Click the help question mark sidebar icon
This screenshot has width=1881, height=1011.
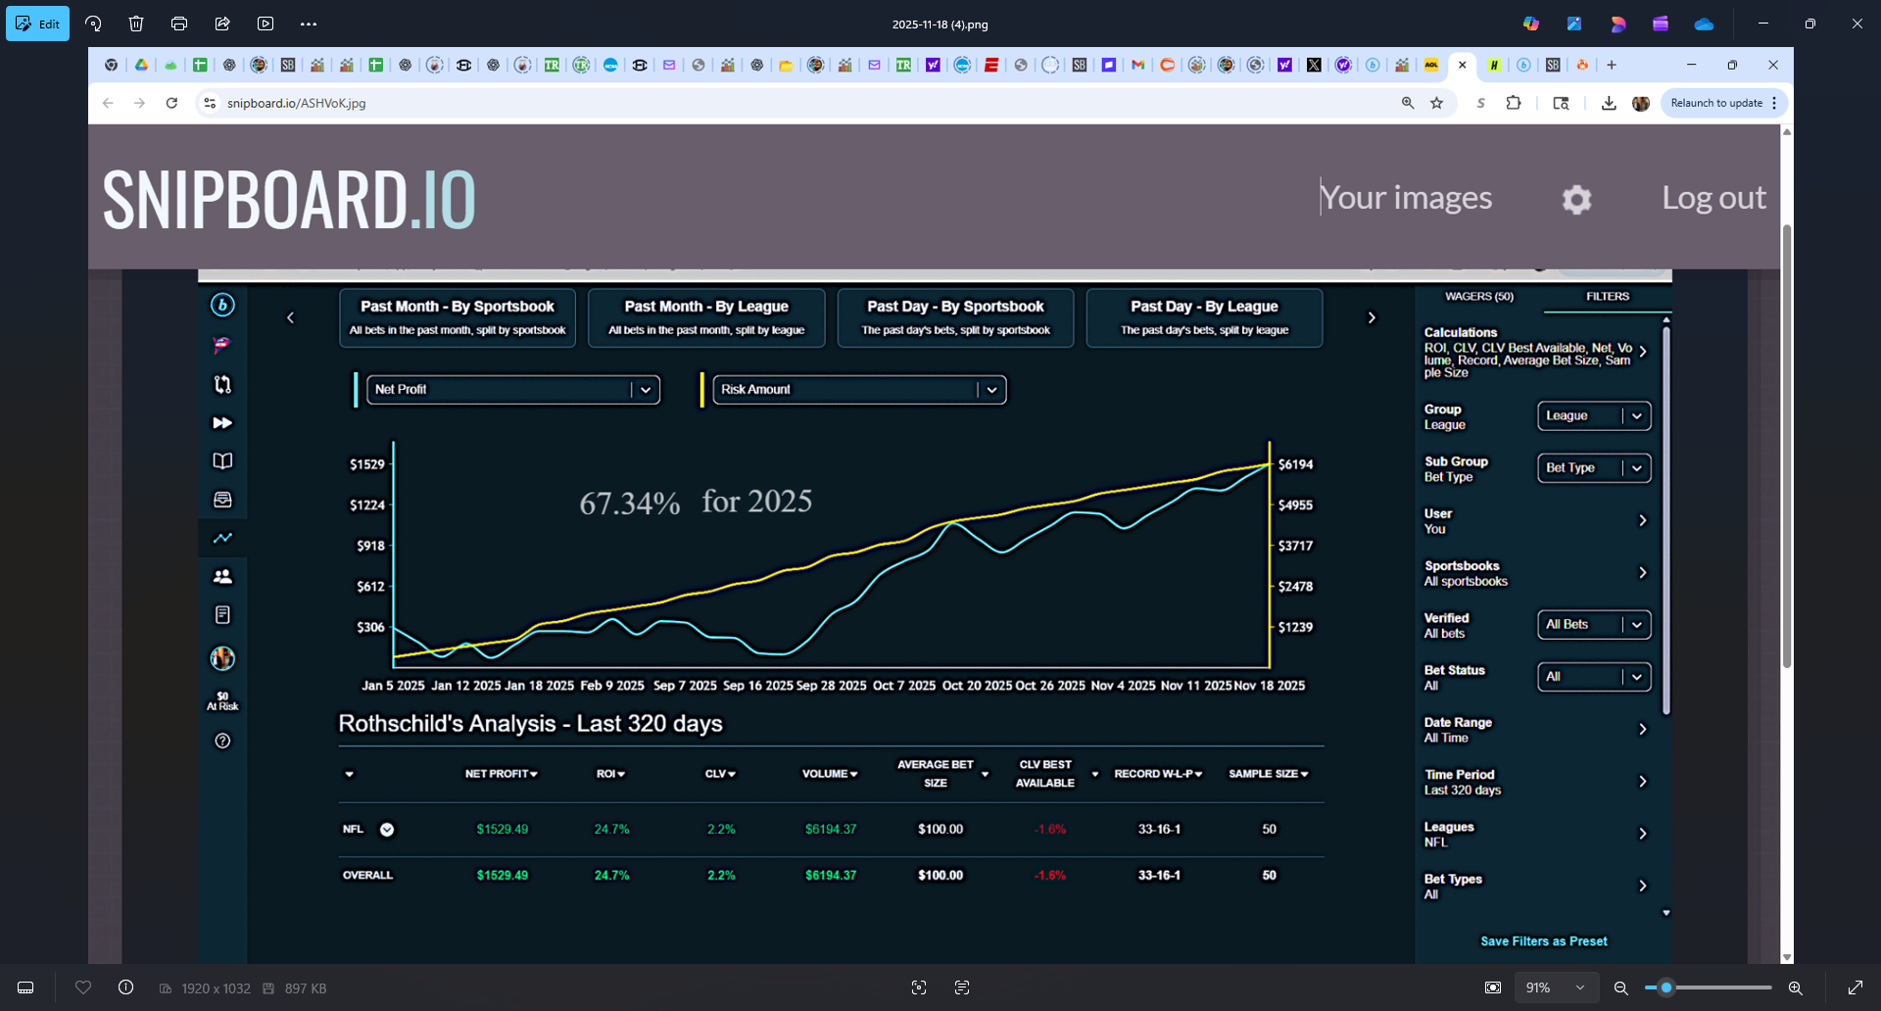222,741
